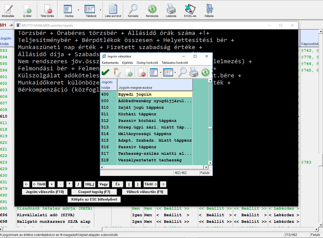Expand the Táblázat dropdown arrow in main toolbar
323x238 pixels.
101,10
